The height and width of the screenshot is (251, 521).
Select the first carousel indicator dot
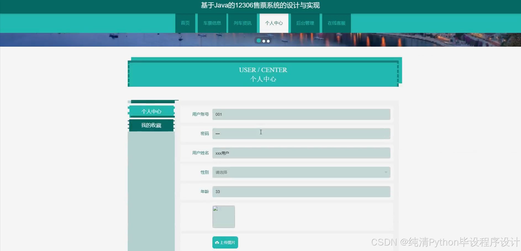coord(259,41)
